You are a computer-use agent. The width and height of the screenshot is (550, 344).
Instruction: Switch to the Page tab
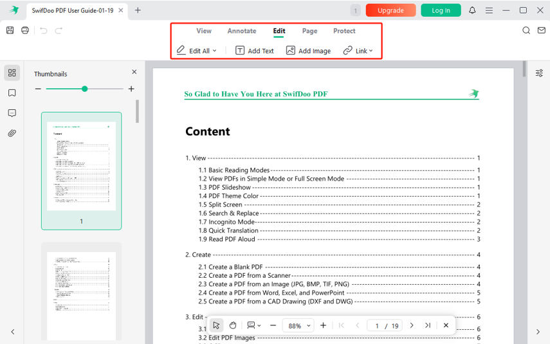[309, 31]
